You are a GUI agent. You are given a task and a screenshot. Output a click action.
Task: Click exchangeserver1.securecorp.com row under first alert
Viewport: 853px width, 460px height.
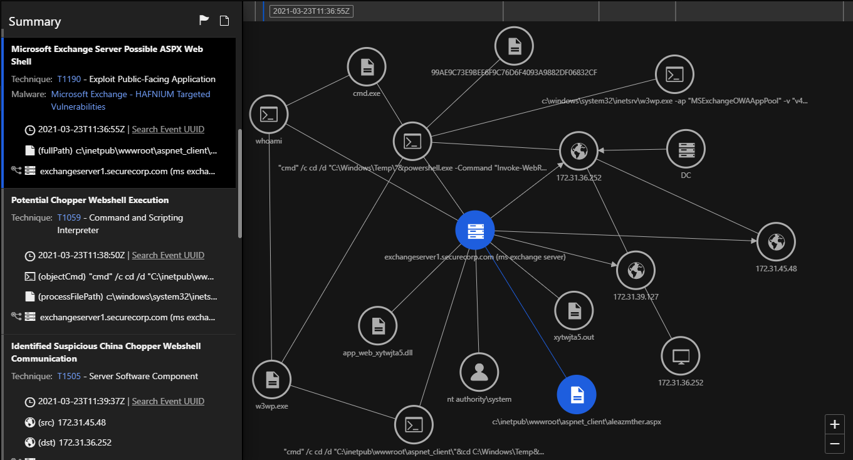(x=113, y=170)
